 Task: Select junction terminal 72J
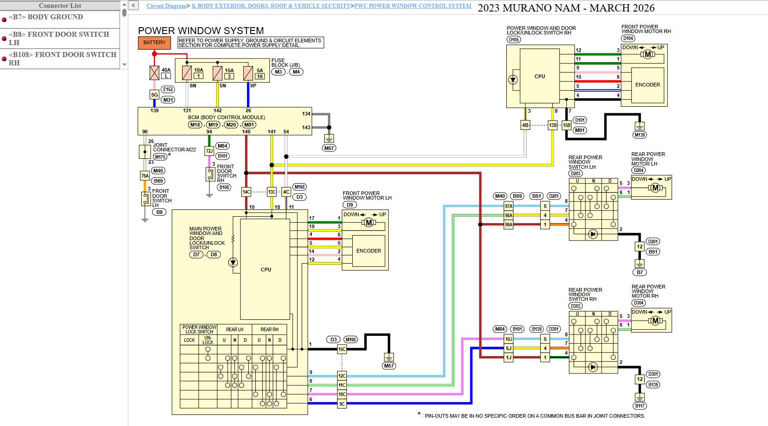(x=209, y=151)
